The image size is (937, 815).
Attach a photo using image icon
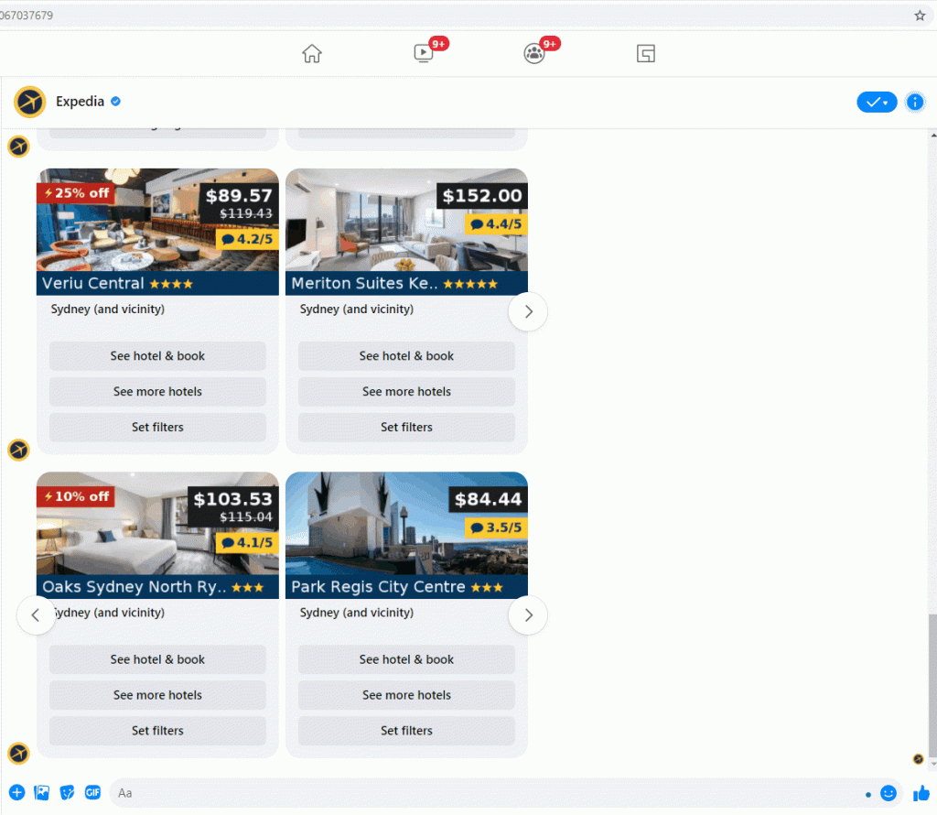click(42, 793)
